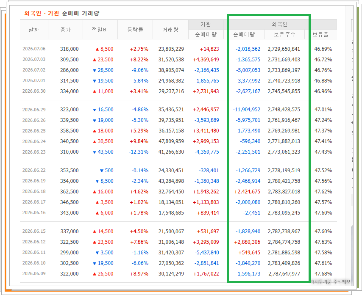Screen dimensions: 362x295
Task: Click the 외국인 · 기관 순매매 거래량 title
Action: (x=62, y=13)
